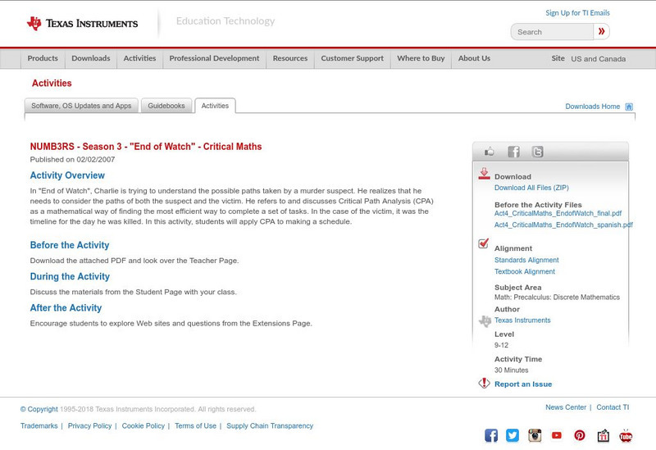Click the Downloads Home house icon
Viewport: 656px width, 450px height.
[629, 107]
